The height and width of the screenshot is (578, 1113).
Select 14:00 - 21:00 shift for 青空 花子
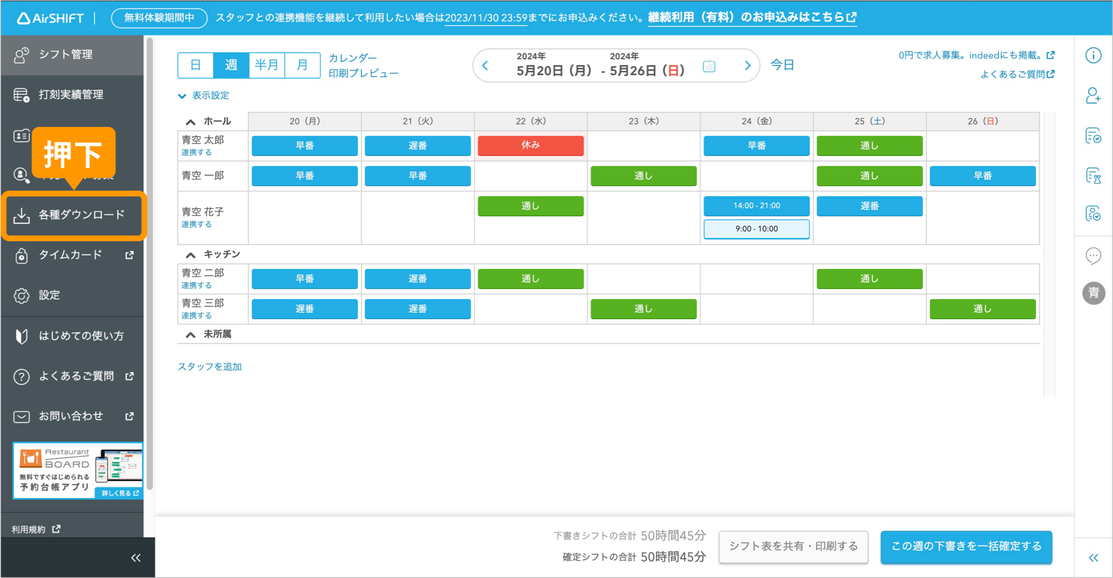pos(756,205)
